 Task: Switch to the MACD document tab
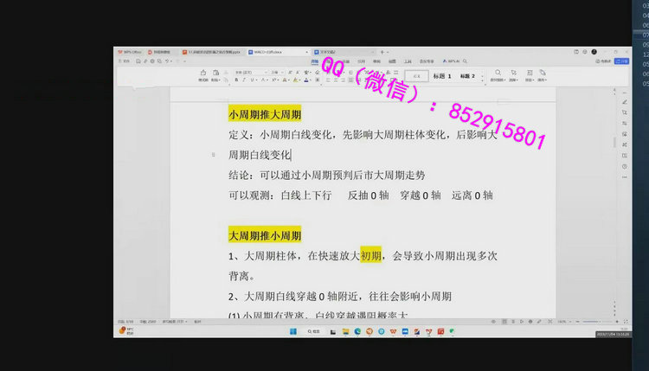[x=267, y=52]
